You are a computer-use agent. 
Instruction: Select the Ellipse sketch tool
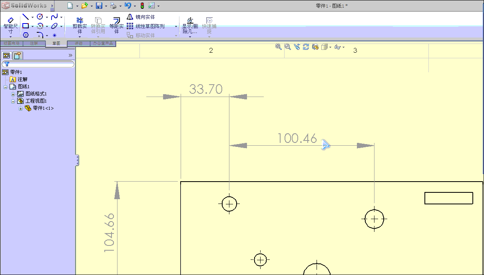point(54,26)
